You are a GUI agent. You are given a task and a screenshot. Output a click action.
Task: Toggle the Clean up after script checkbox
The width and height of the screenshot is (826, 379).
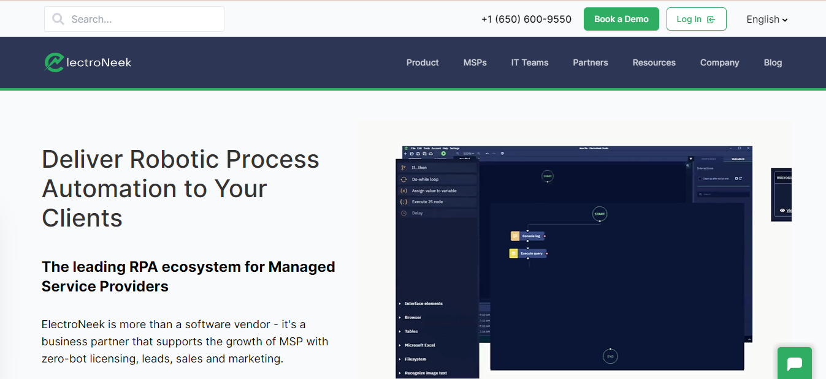700,179
